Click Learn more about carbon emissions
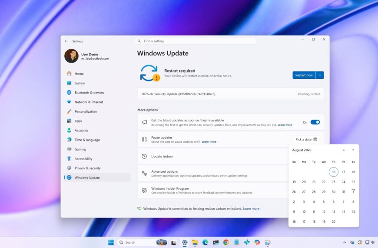Image resolution: width=378 pixels, height=248 pixels. point(251,209)
